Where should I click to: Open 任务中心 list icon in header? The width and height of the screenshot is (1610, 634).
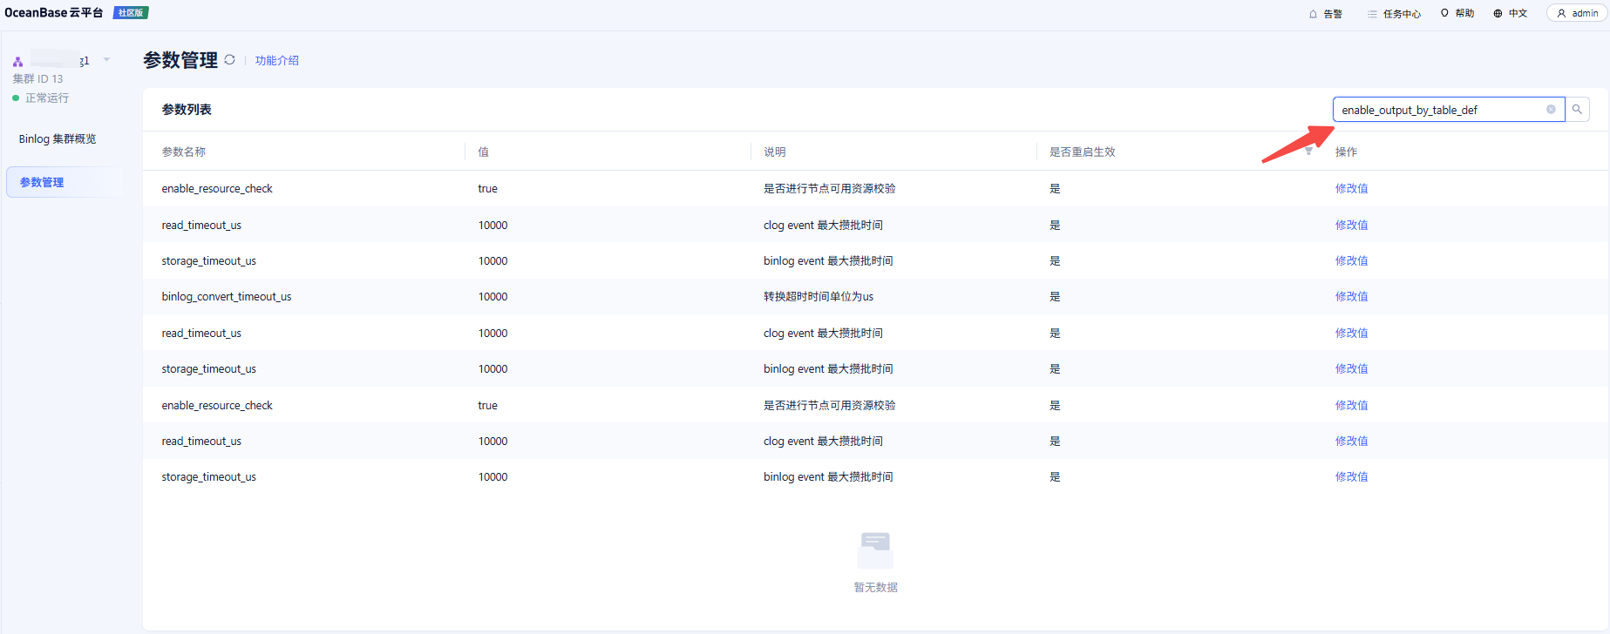click(x=1372, y=14)
